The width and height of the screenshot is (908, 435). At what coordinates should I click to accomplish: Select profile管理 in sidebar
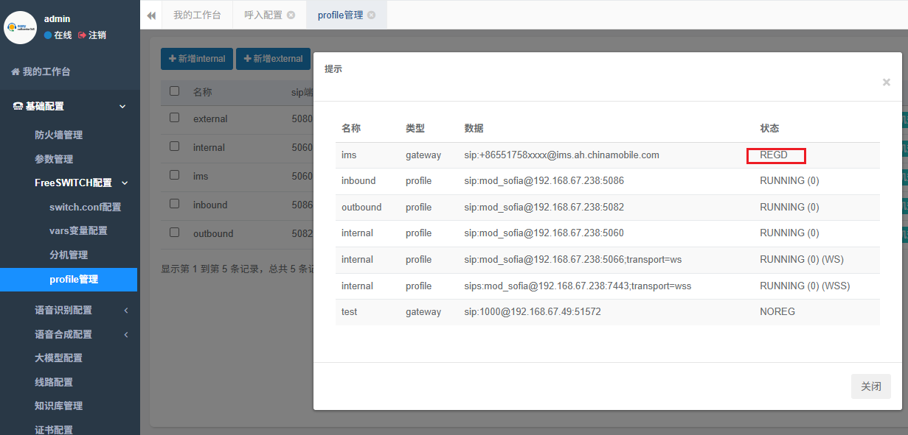point(70,279)
